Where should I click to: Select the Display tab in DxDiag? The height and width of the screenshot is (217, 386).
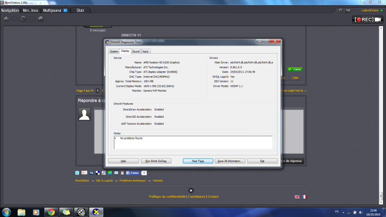(125, 51)
